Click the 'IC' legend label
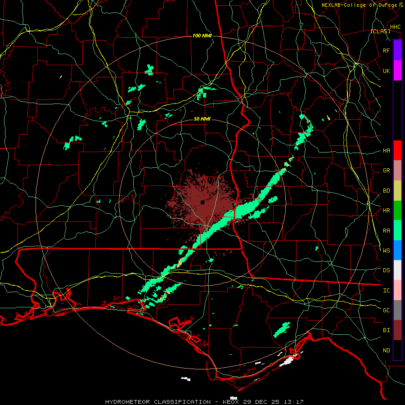The image size is (405, 405). click(x=386, y=291)
